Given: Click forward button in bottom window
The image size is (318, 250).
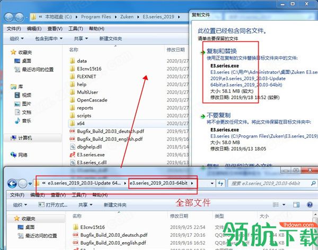Looking at the screenshot, I should pos(22,183).
